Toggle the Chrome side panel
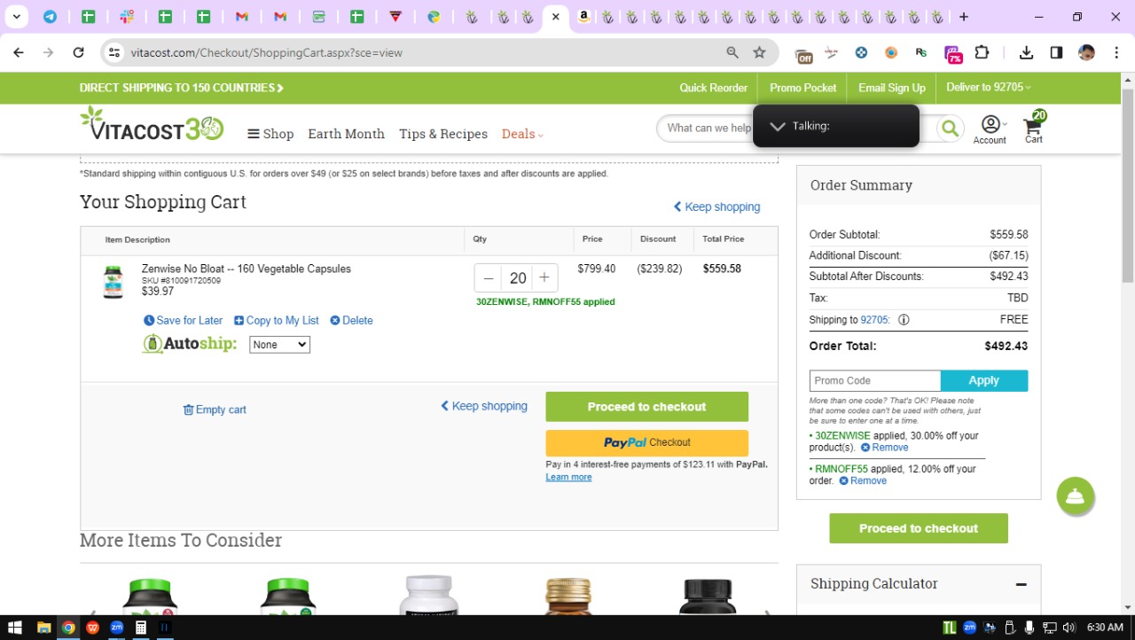 click(x=1056, y=52)
